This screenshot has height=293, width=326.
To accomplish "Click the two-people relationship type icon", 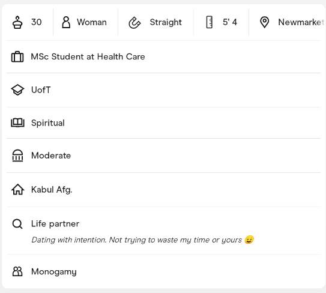I will (17, 271).
